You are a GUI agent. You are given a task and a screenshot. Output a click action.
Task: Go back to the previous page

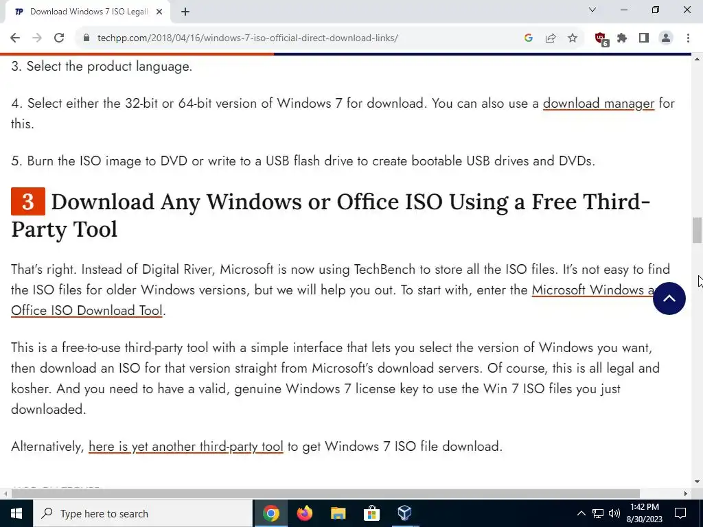[15, 38]
